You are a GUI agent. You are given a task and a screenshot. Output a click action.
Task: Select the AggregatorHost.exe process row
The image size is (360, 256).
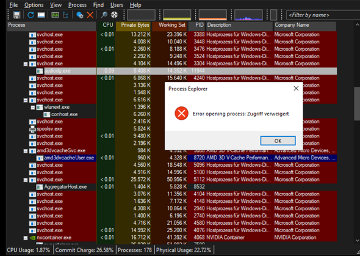(172, 187)
